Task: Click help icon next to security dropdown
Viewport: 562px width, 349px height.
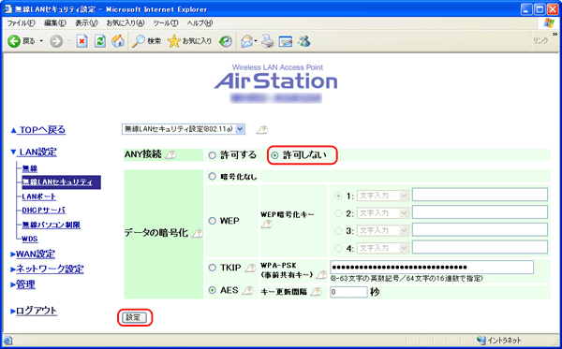Action: point(262,129)
